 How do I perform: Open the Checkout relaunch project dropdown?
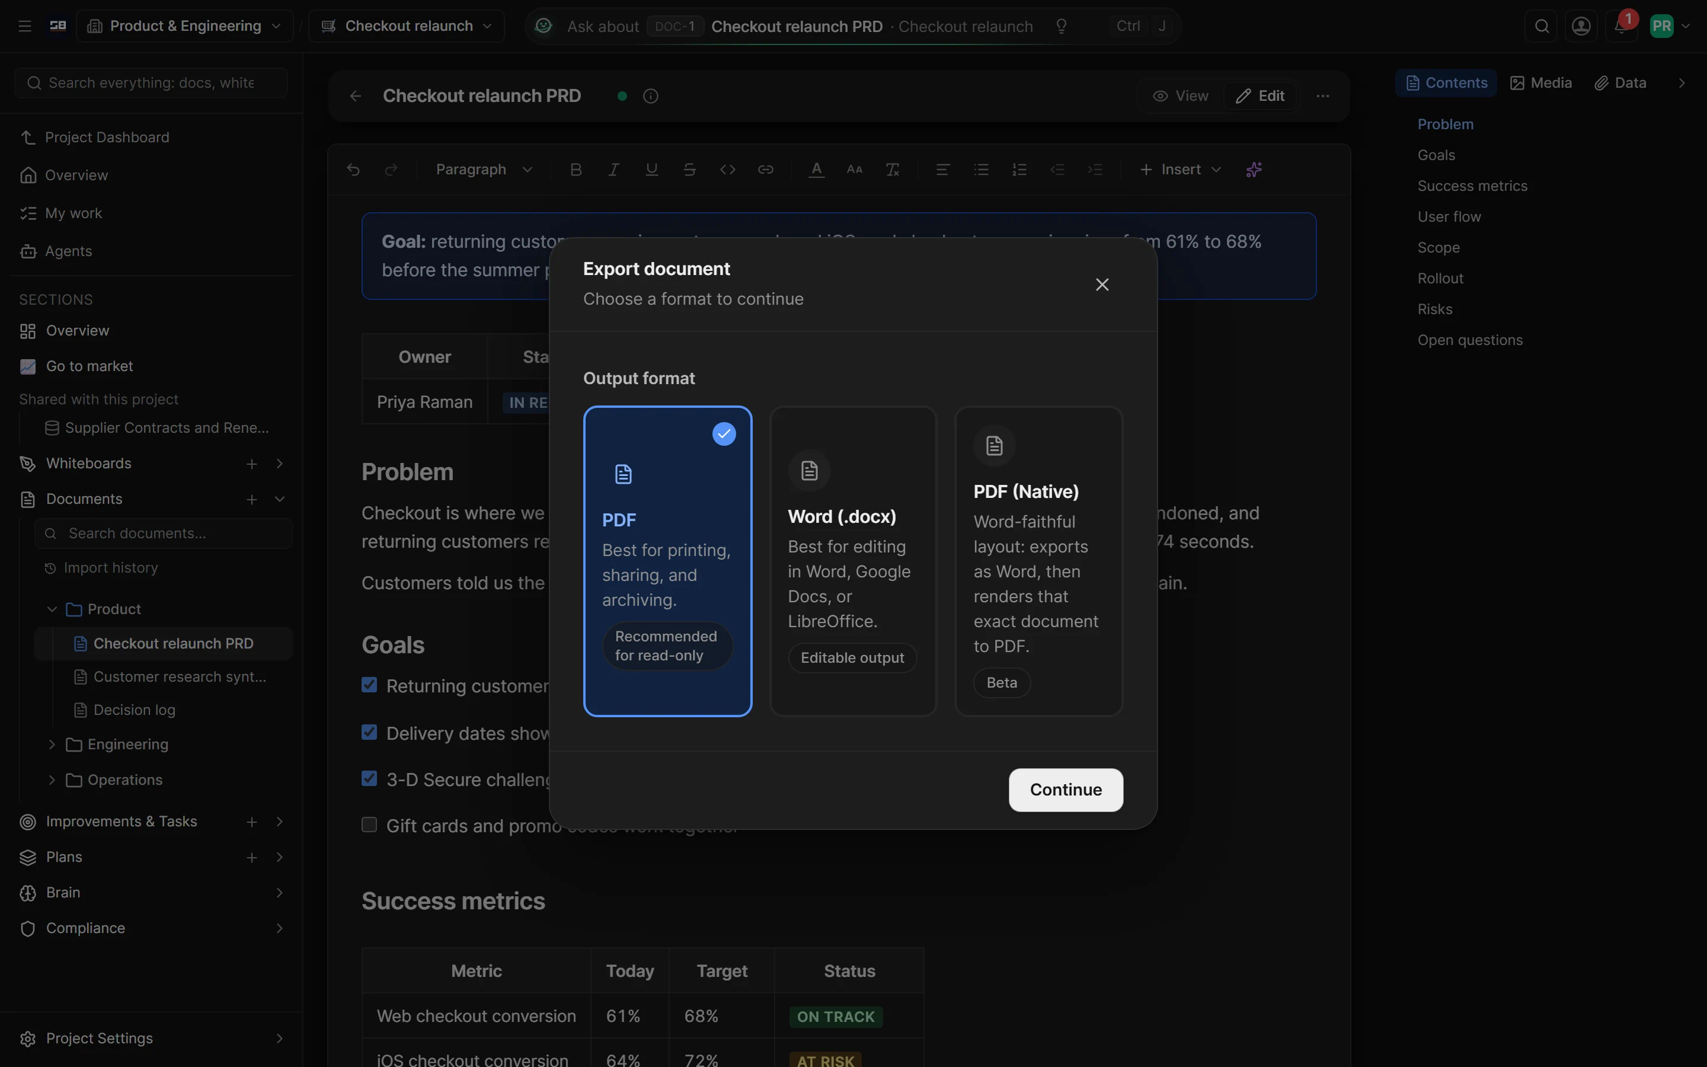tap(407, 26)
